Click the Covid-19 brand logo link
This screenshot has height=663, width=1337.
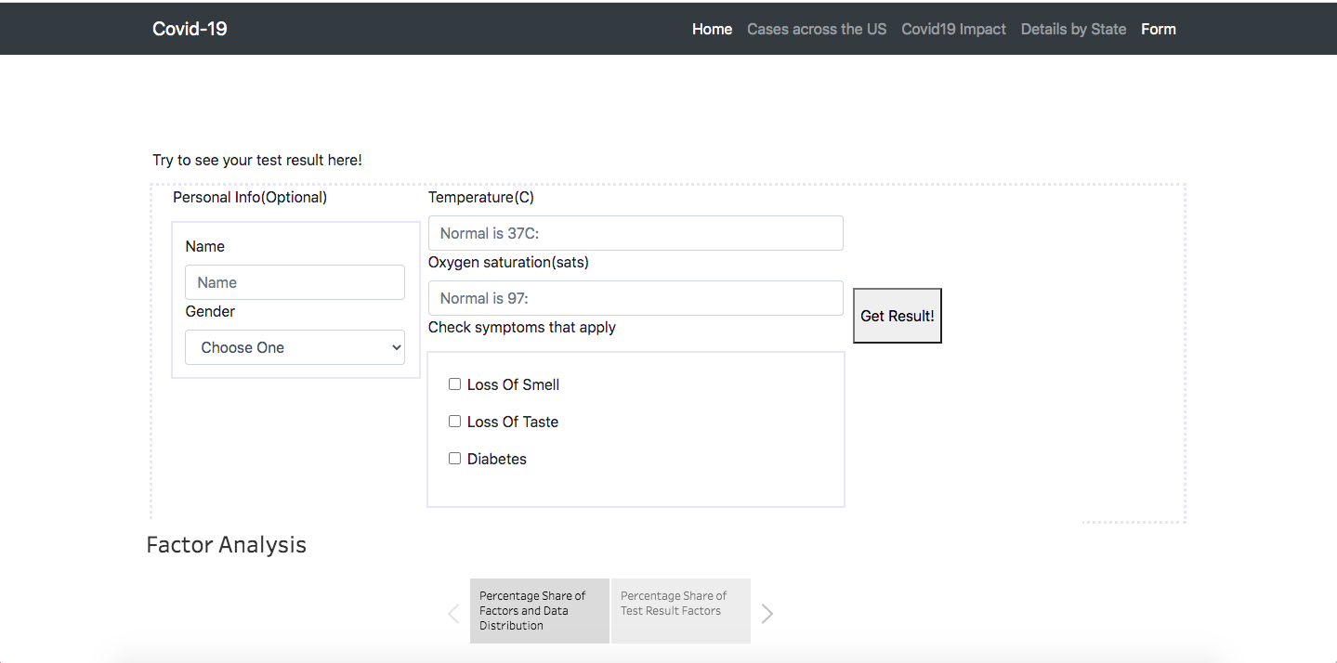pos(190,29)
